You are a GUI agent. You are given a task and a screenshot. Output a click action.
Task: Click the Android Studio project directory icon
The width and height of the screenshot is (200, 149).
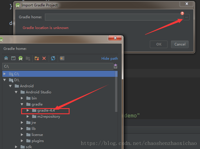click(21, 58)
